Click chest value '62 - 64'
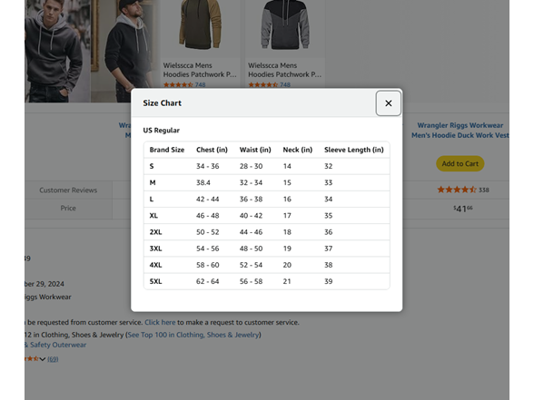The width and height of the screenshot is (534, 400). pos(207,281)
